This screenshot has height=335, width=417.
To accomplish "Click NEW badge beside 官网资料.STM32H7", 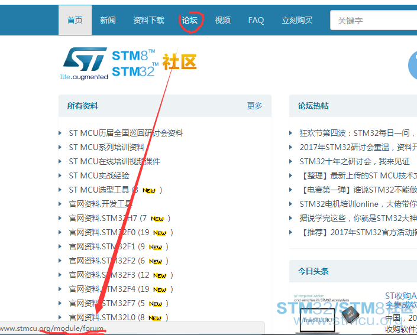I will tap(157, 219).
